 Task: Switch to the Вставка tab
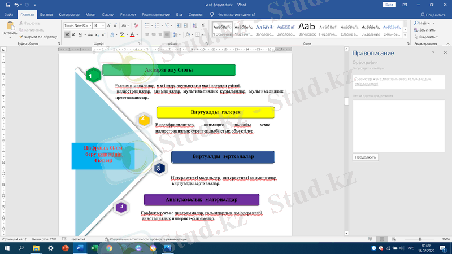(x=45, y=14)
